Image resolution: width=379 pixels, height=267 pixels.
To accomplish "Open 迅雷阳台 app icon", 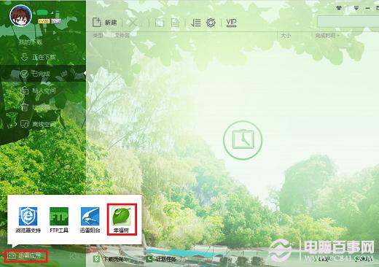I will (x=90, y=220).
